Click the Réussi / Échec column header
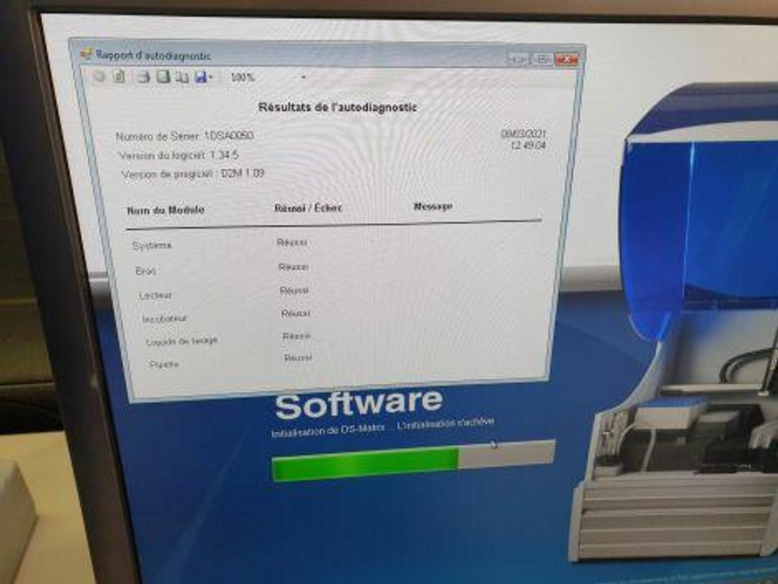This screenshot has height=584, width=778. point(308,208)
